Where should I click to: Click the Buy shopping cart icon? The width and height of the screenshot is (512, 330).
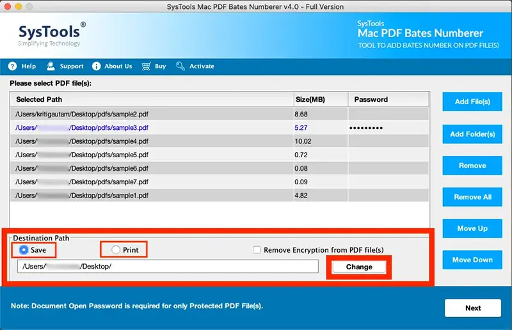(146, 67)
